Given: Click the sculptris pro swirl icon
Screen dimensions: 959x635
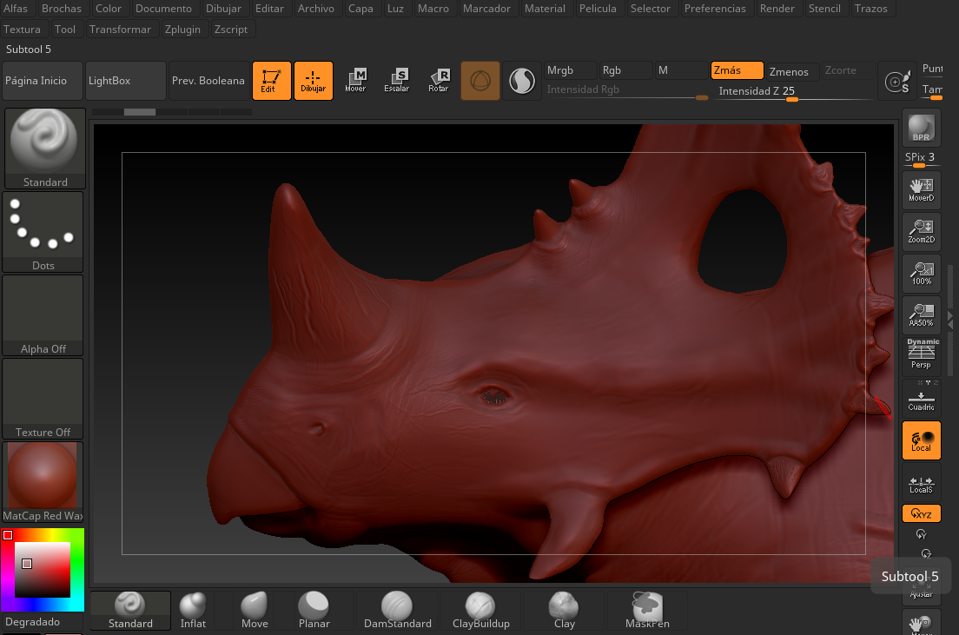Looking at the screenshot, I should 522,81.
